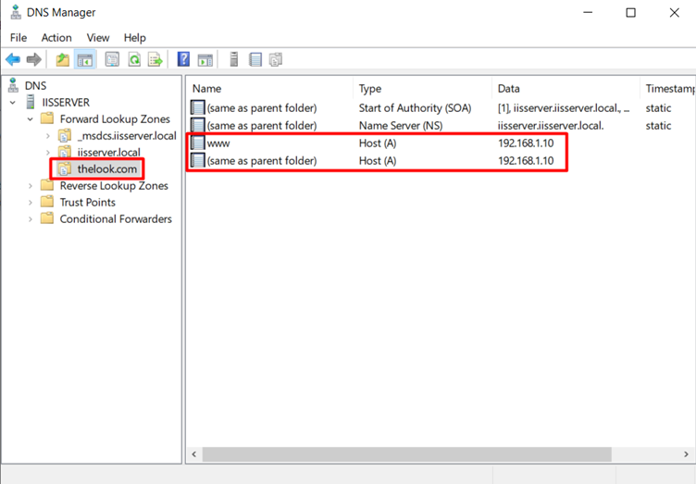Click the Start of Authority record icon
696x484 pixels.
197,107
